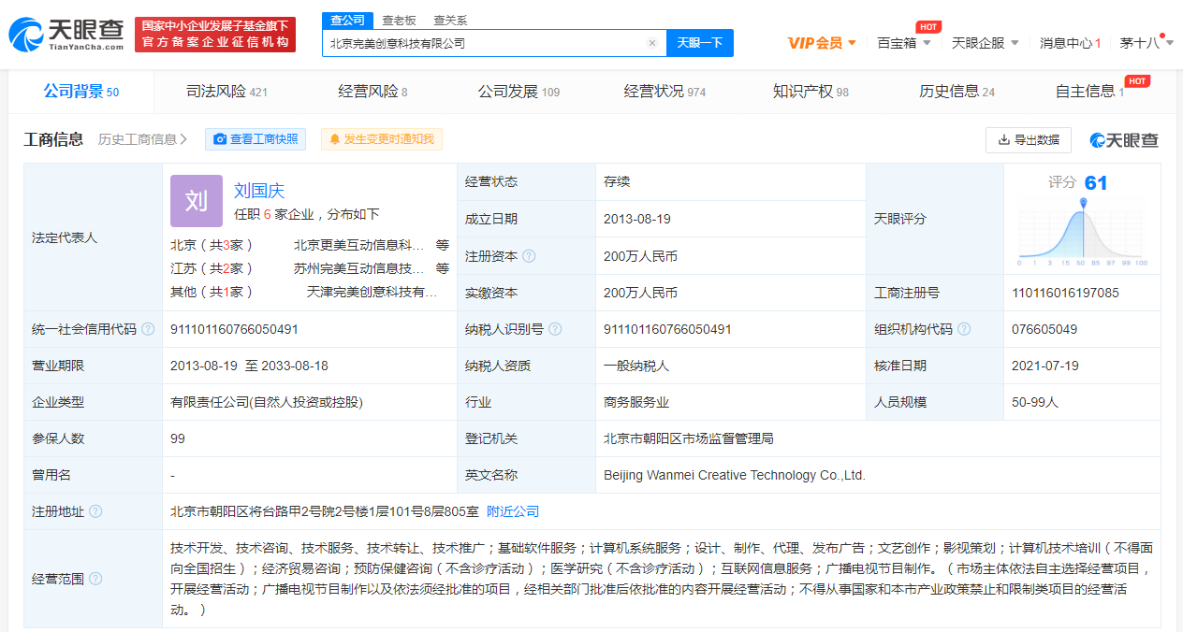Click the 北京（共3家） region entry
The image size is (1183, 632).
(x=212, y=245)
